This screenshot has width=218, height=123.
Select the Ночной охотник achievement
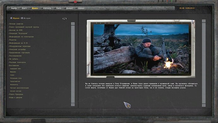click(x=15, y=91)
